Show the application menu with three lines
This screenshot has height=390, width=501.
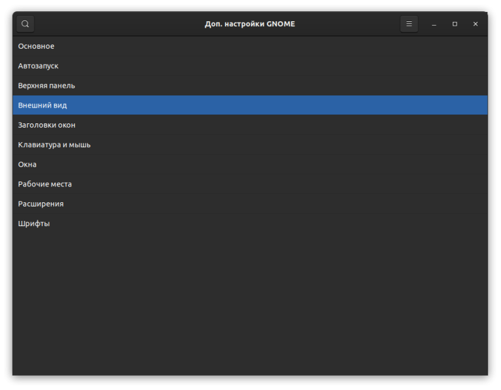coord(409,24)
